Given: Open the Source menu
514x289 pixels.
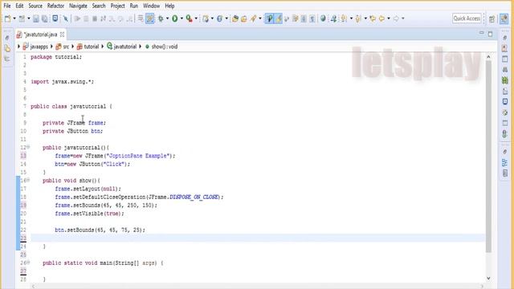Looking at the screenshot, I should (x=35, y=6).
